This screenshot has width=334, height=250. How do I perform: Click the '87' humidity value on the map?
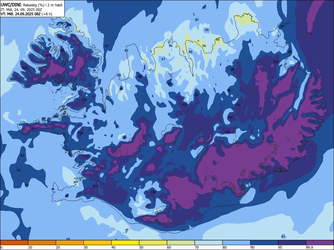coord(163,59)
